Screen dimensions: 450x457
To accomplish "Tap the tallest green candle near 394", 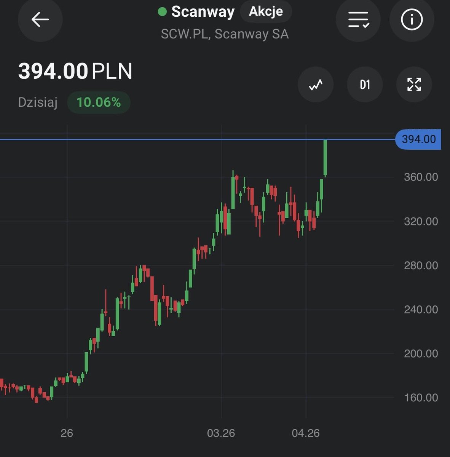I will [326, 158].
